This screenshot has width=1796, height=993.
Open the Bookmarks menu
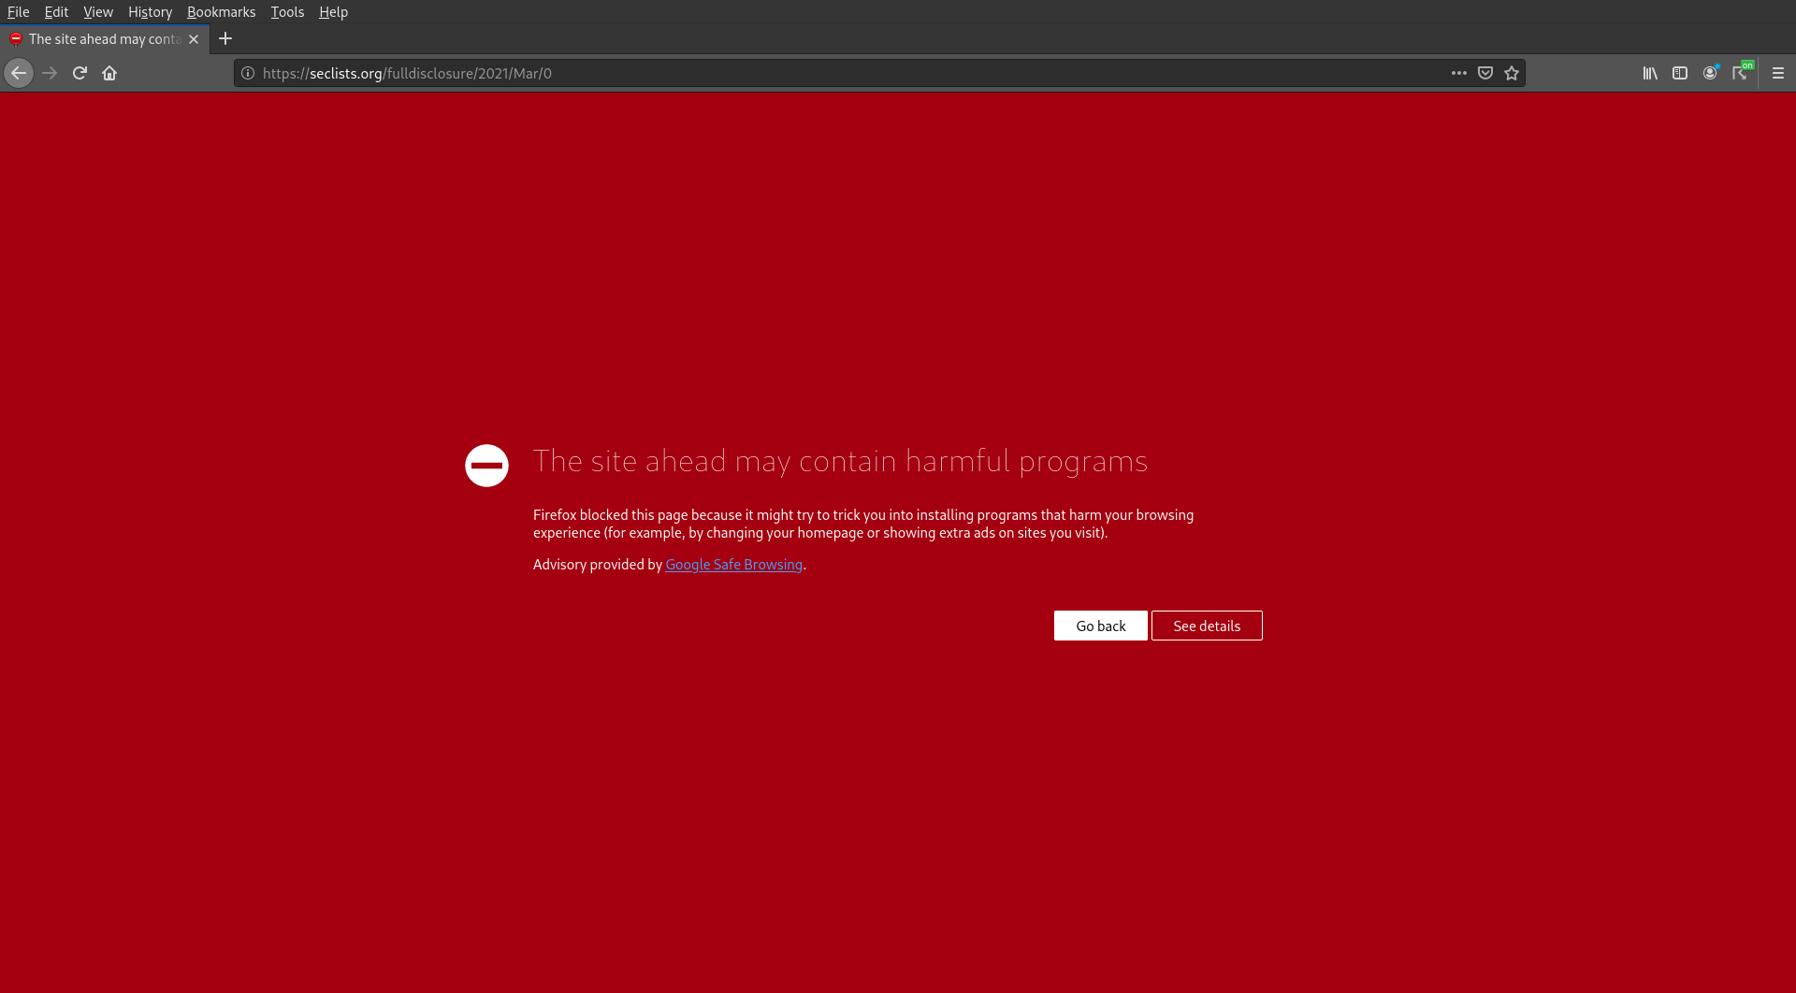(221, 11)
